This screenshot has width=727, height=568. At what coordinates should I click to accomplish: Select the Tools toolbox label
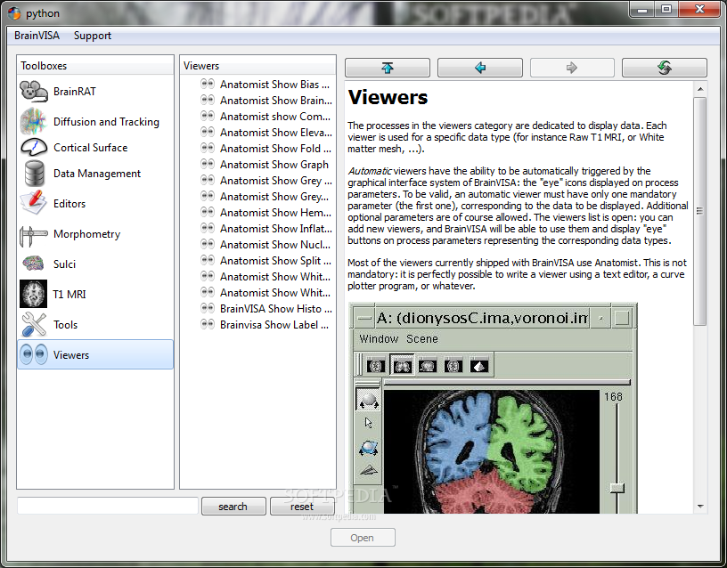65,325
